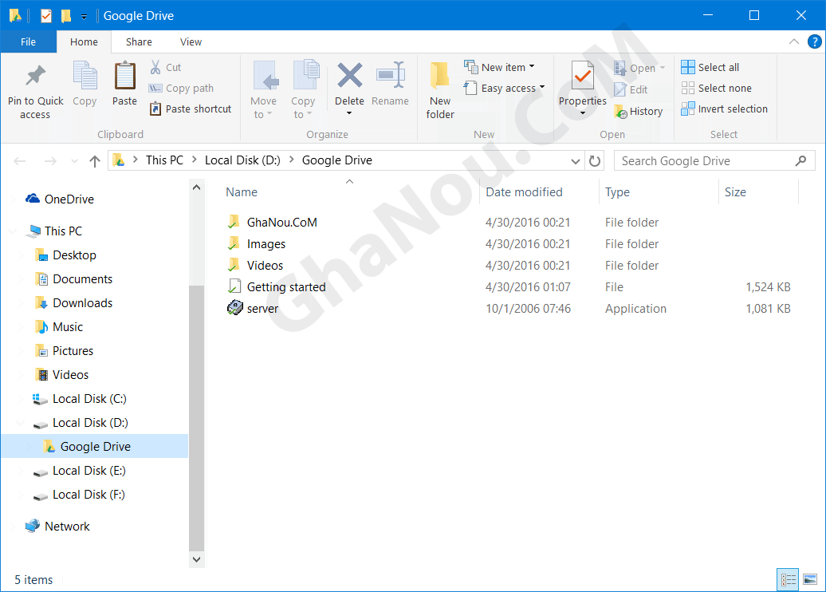
Task: Click New folder quick access toolbar icon
Action: (66, 16)
